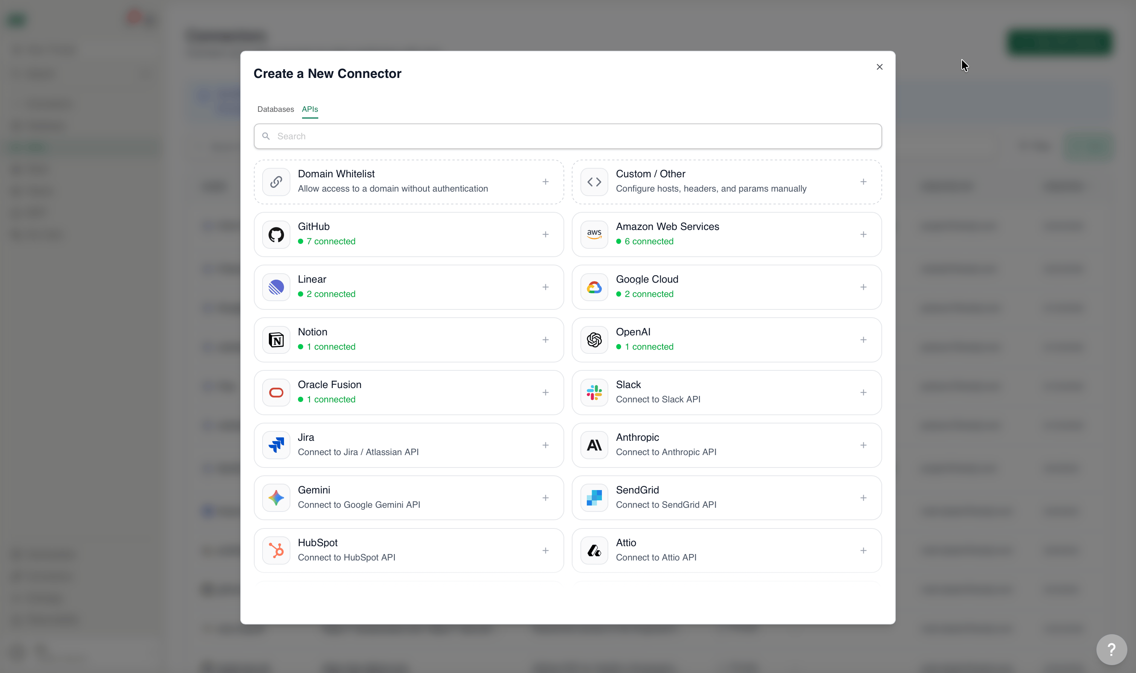Select the APIs tab
The width and height of the screenshot is (1136, 673).
pyautogui.click(x=310, y=109)
